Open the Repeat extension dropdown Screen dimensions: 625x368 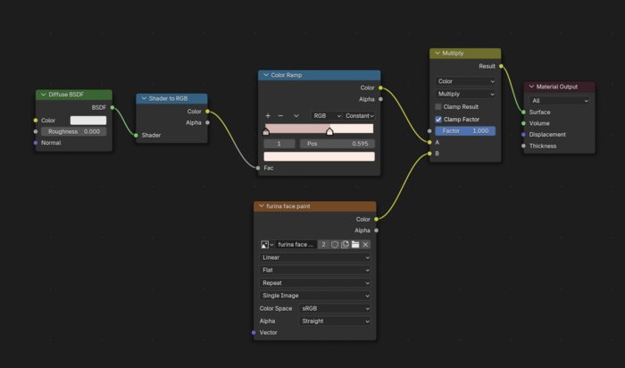(x=315, y=283)
